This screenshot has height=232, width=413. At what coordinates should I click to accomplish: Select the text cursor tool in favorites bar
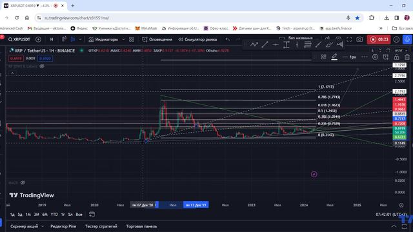point(287,44)
